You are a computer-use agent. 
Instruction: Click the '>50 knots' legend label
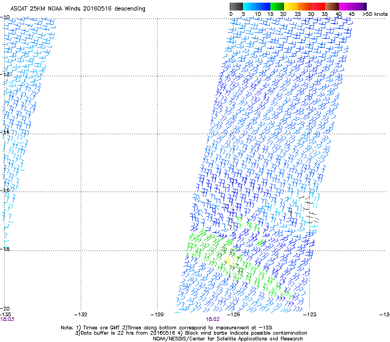(x=375, y=14)
